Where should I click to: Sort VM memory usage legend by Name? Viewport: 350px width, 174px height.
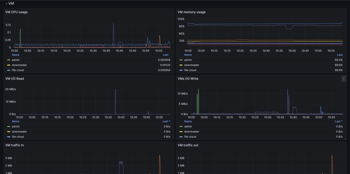pos(188,55)
